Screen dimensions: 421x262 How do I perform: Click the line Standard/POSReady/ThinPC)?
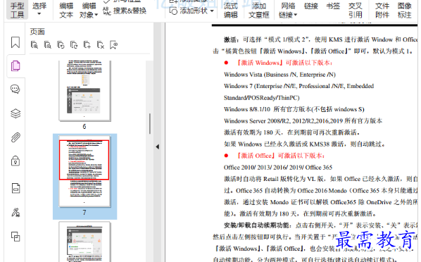261,98
